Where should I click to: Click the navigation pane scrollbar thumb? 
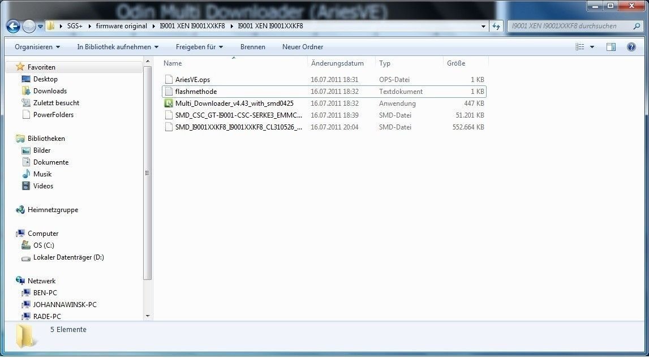pos(148,172)
